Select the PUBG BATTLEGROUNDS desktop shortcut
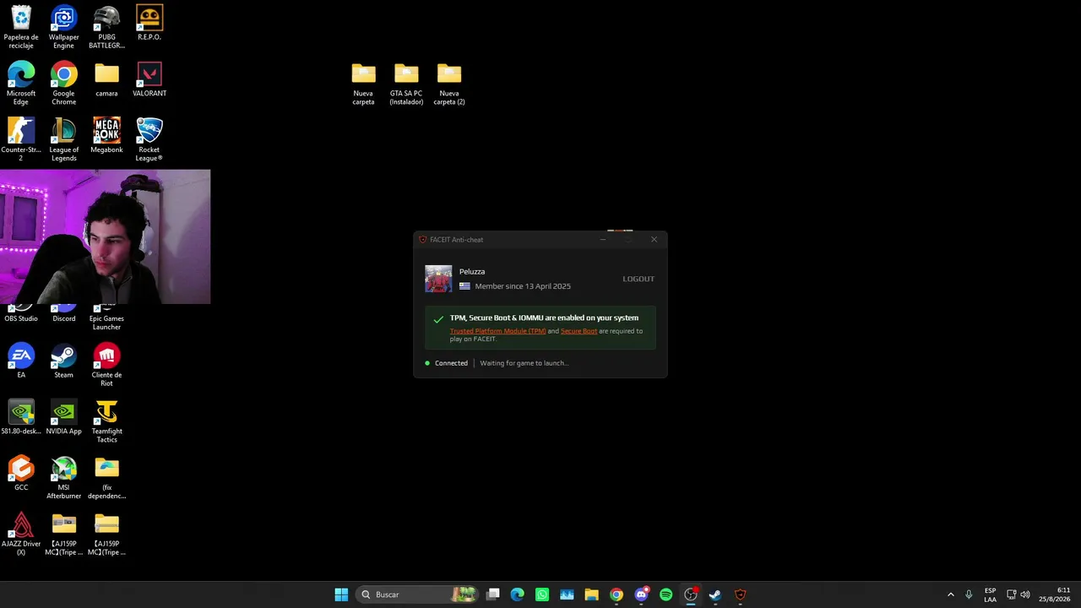 (x=106, y=27)
